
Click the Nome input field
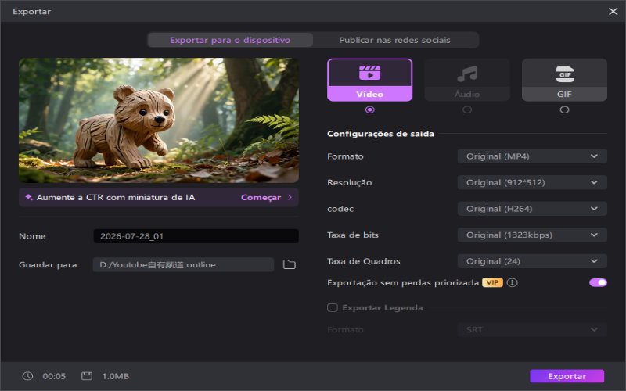(x=196, y=236)
